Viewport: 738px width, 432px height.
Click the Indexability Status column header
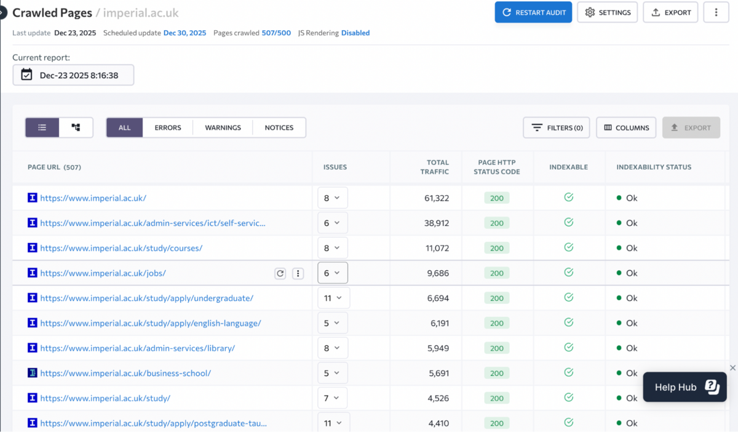654,167
